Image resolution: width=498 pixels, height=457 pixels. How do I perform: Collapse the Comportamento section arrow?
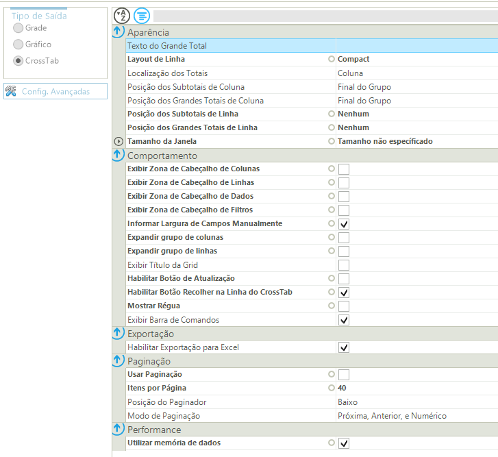pyautogui.click(x=118, y=156)
